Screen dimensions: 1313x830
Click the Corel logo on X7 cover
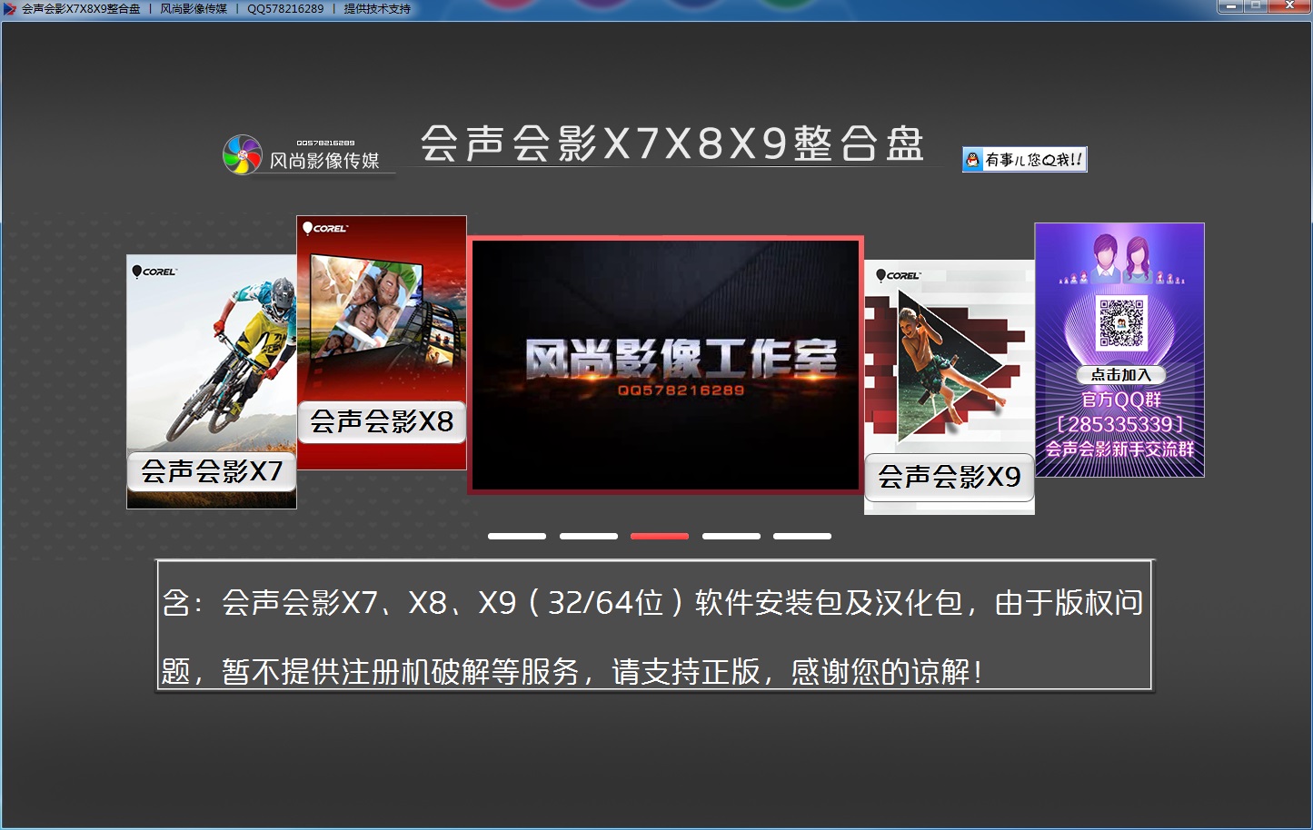click(154, 271)
